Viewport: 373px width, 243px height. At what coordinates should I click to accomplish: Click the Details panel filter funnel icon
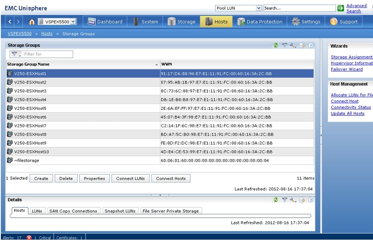tap(284, 200)
